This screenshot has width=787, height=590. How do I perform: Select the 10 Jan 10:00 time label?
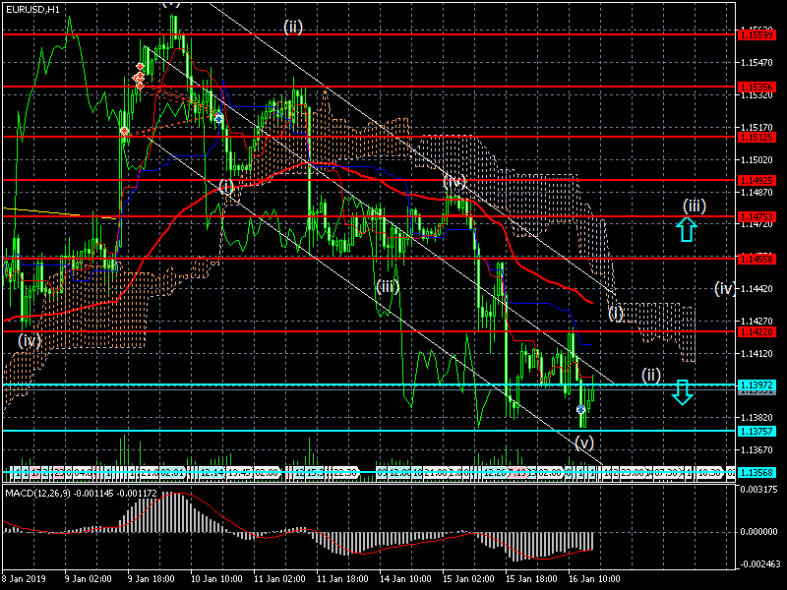click(216, 578)
